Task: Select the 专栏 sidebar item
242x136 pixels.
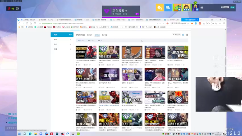Action: [62, 44]
